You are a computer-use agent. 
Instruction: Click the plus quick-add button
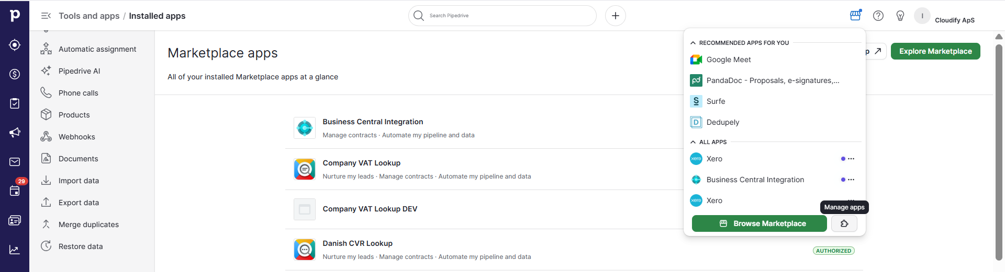(x=616, y=16)
